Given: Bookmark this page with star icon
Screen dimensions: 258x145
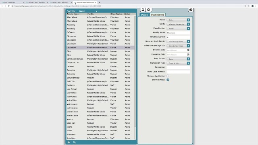Looking at the screenshot, I should pyautogui.click(x=248, y=6).
